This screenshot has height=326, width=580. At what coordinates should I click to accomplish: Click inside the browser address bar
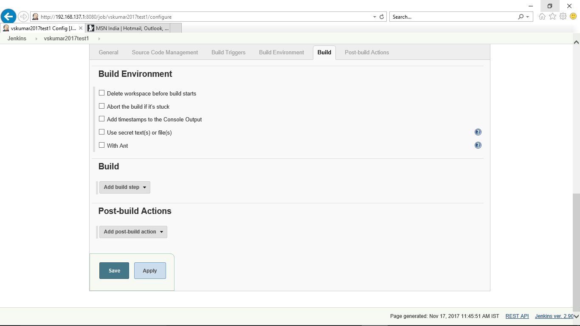(191, 17)
